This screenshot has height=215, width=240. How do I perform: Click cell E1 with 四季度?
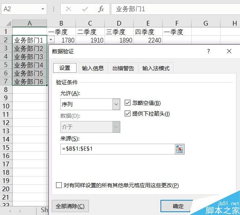(148, 32)
